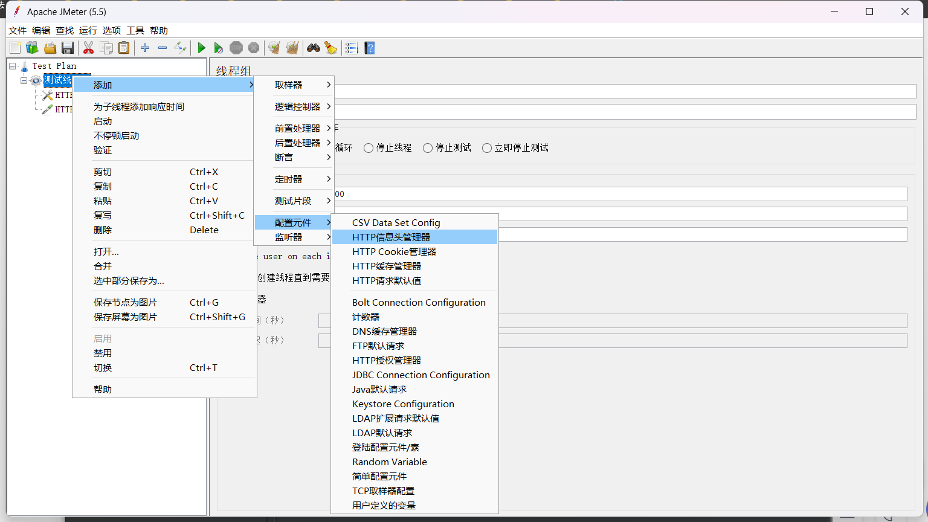Click 保存节点为图片 context entry
This screenshot has height=522, width=928.
click(x=164, y=303)
